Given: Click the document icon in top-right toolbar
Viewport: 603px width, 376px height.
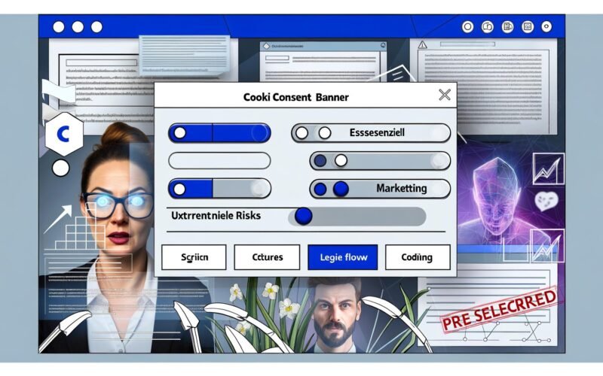Looking at the screenshot, I should pyautogui.click(x=507, y=27).
